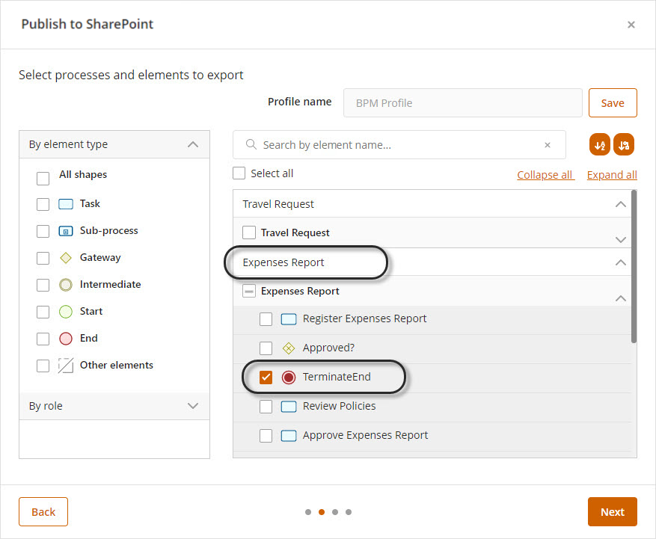Enable the Select all checkbox
Image resolution: width=656 pixels, height=539 pixels.
(x=239, y=173)
